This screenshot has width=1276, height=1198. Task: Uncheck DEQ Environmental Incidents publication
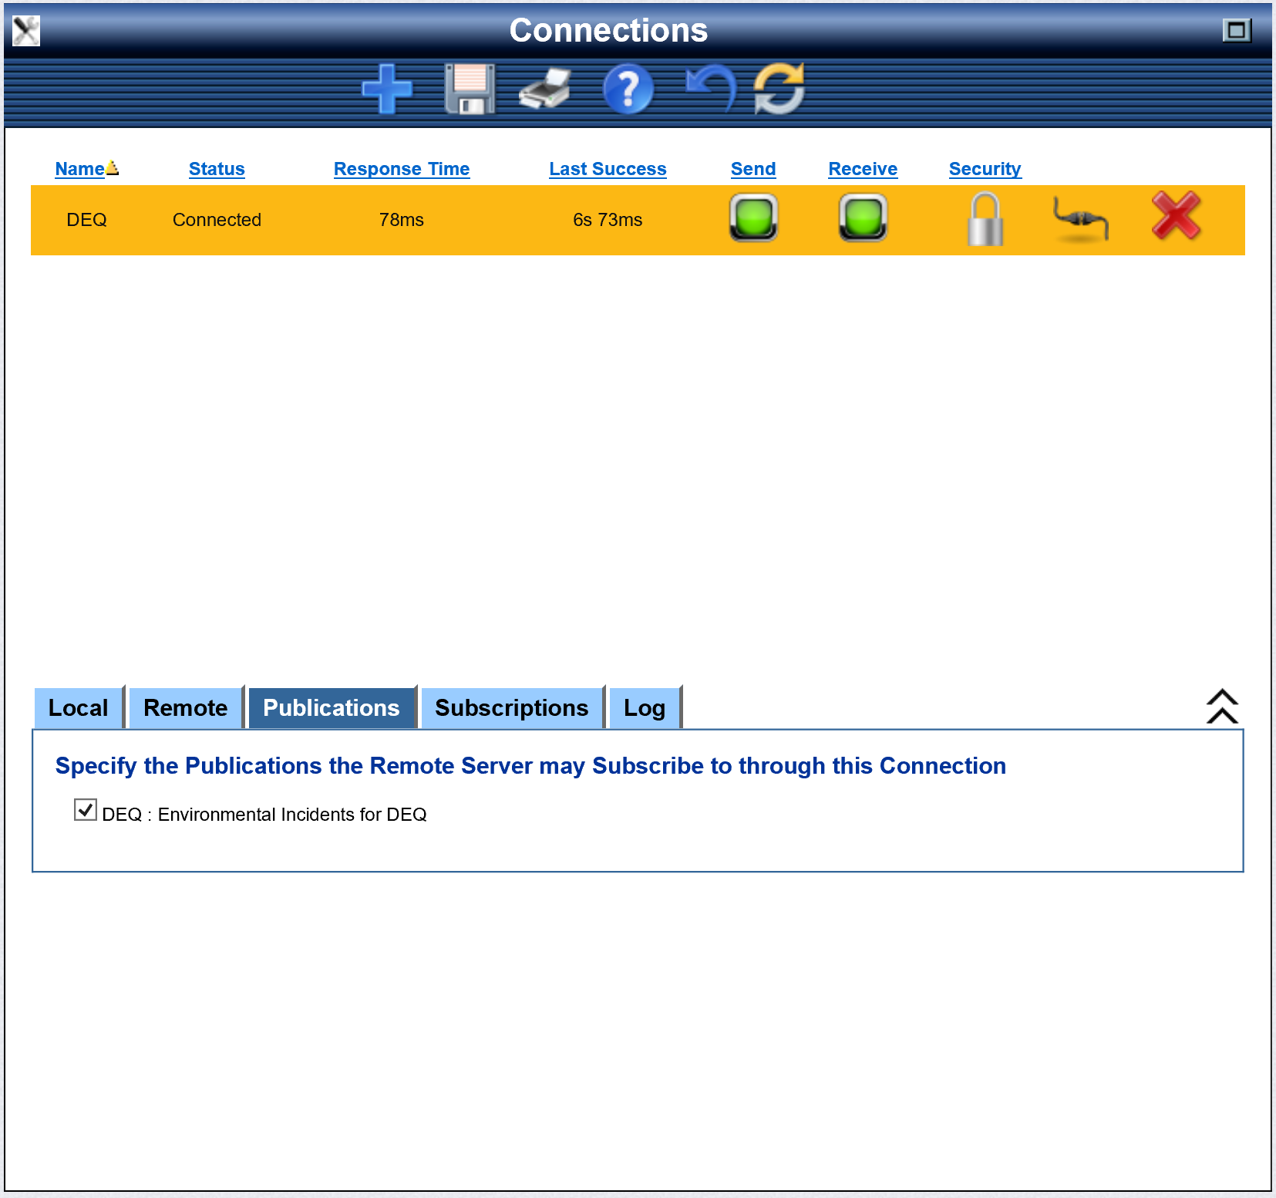pyautogui.click(x=85, y=810)
